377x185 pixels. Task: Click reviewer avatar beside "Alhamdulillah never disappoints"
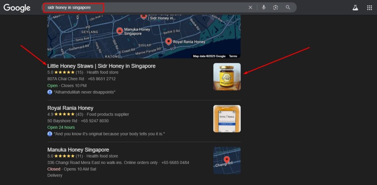pos(50,92)
